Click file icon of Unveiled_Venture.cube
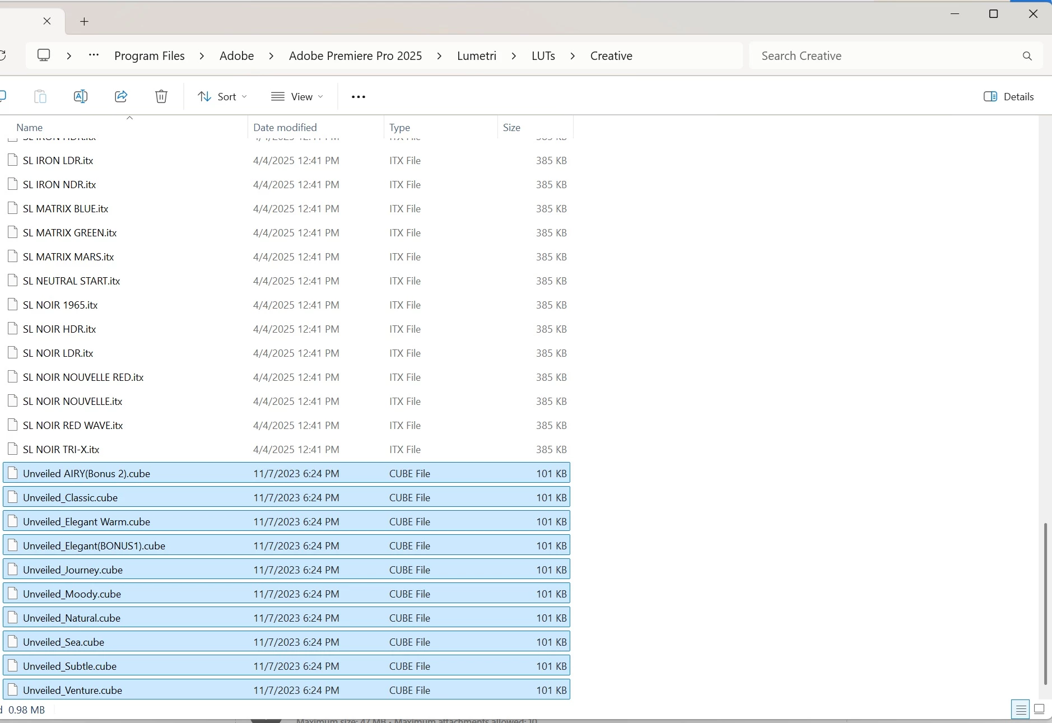The width and height of the screenshot is (1052, 723). pyautogui.click(x=12, y=690)
